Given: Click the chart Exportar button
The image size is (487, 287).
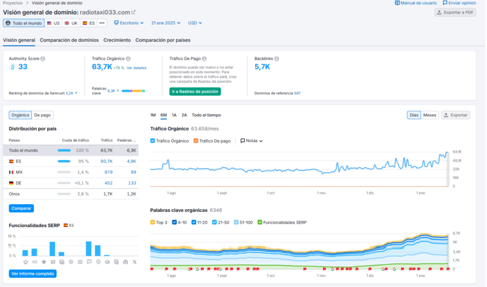Looking at the screenshot, I should point(456,115).
